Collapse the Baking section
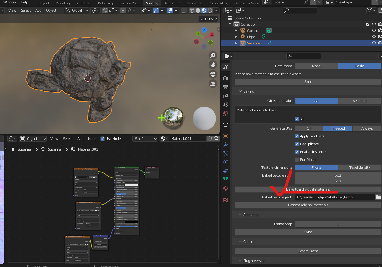The image size is (382, 267). 249,91
